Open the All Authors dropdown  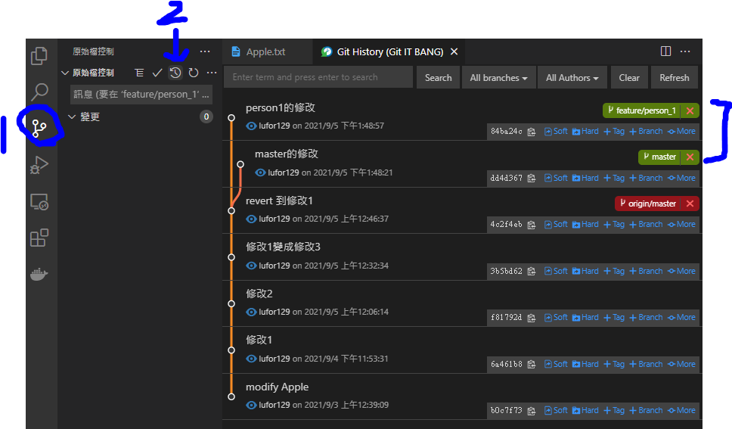572,78
